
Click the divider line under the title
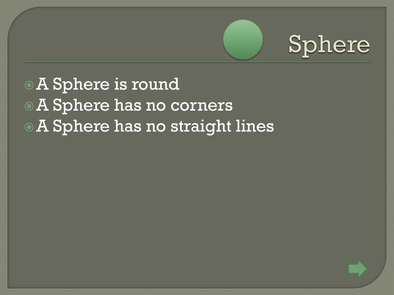197,61
